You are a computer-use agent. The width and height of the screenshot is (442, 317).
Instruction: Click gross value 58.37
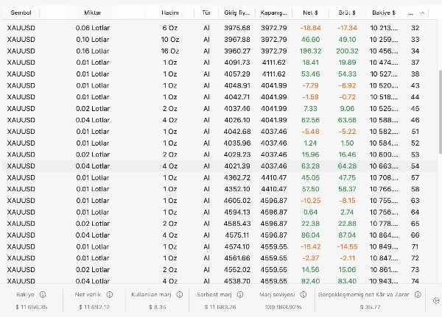(x=347, y=189)
